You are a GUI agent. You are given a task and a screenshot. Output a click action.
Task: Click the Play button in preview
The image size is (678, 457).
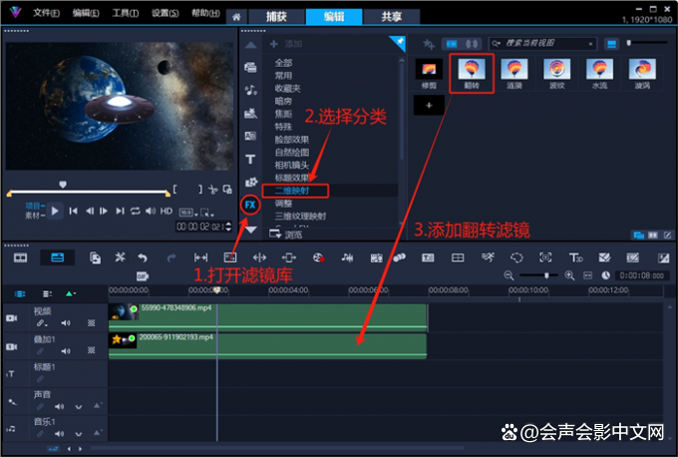click(55, 212)
